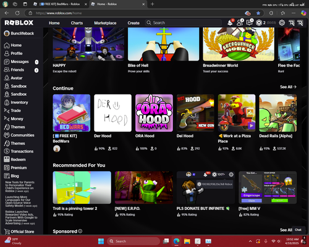Open Inventory in the sidebar
The height and width of the screenshot is (247, 309).
16,103
